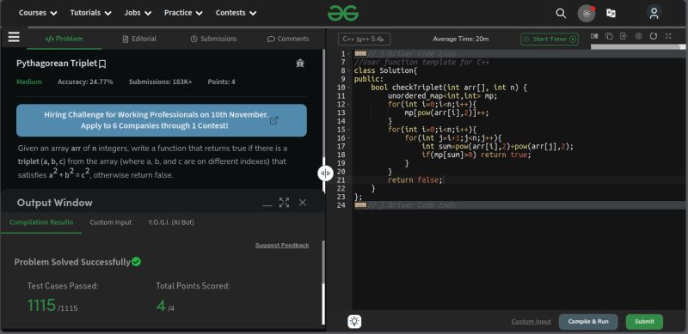Collapse the code fold arrow at line 10
The image size is (688, 334).
click(x=349, y=88)
